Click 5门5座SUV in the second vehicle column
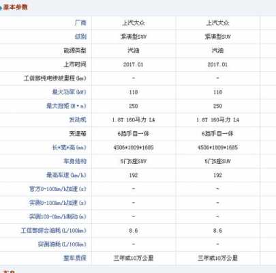Screen dimensions: 276x273 217,161
